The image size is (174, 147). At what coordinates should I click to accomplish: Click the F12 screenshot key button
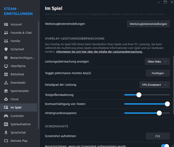pos(158,136)
